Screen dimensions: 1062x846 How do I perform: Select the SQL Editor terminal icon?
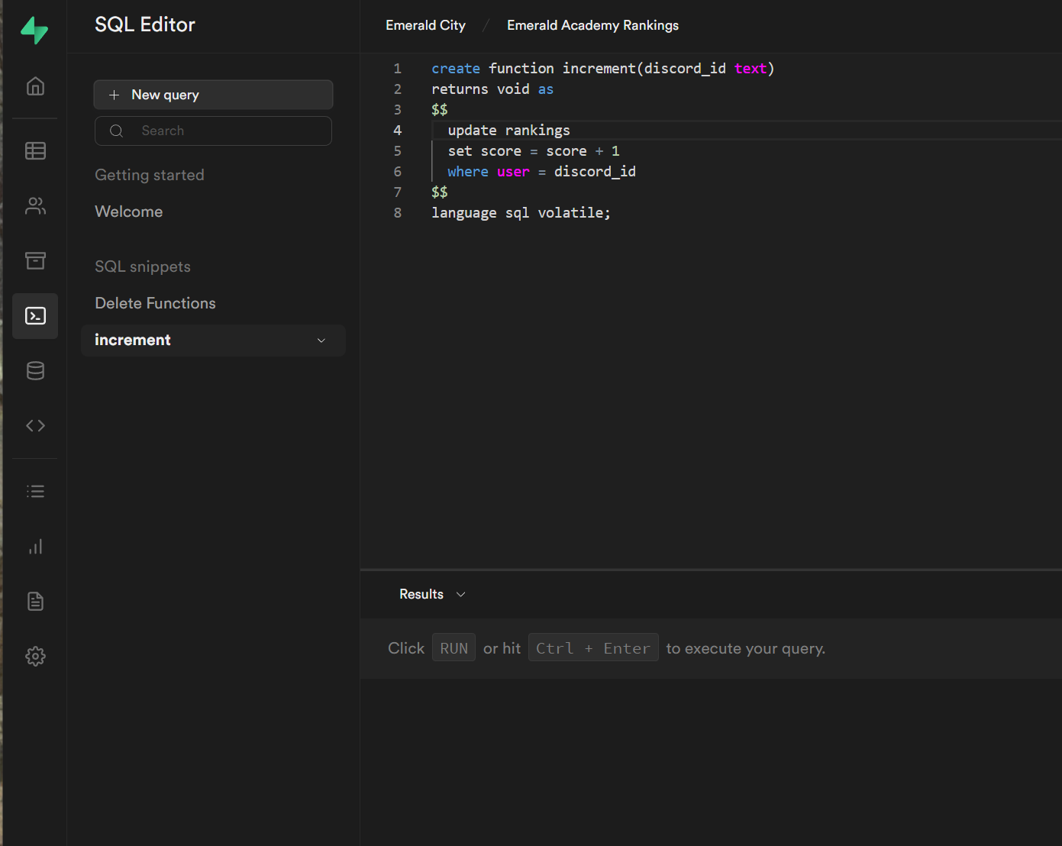tap(35, 315)
